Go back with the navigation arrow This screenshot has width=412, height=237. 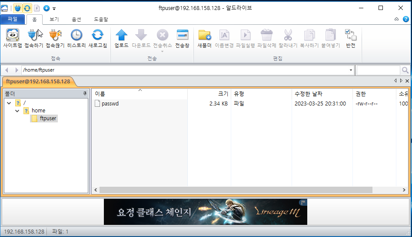7,70
